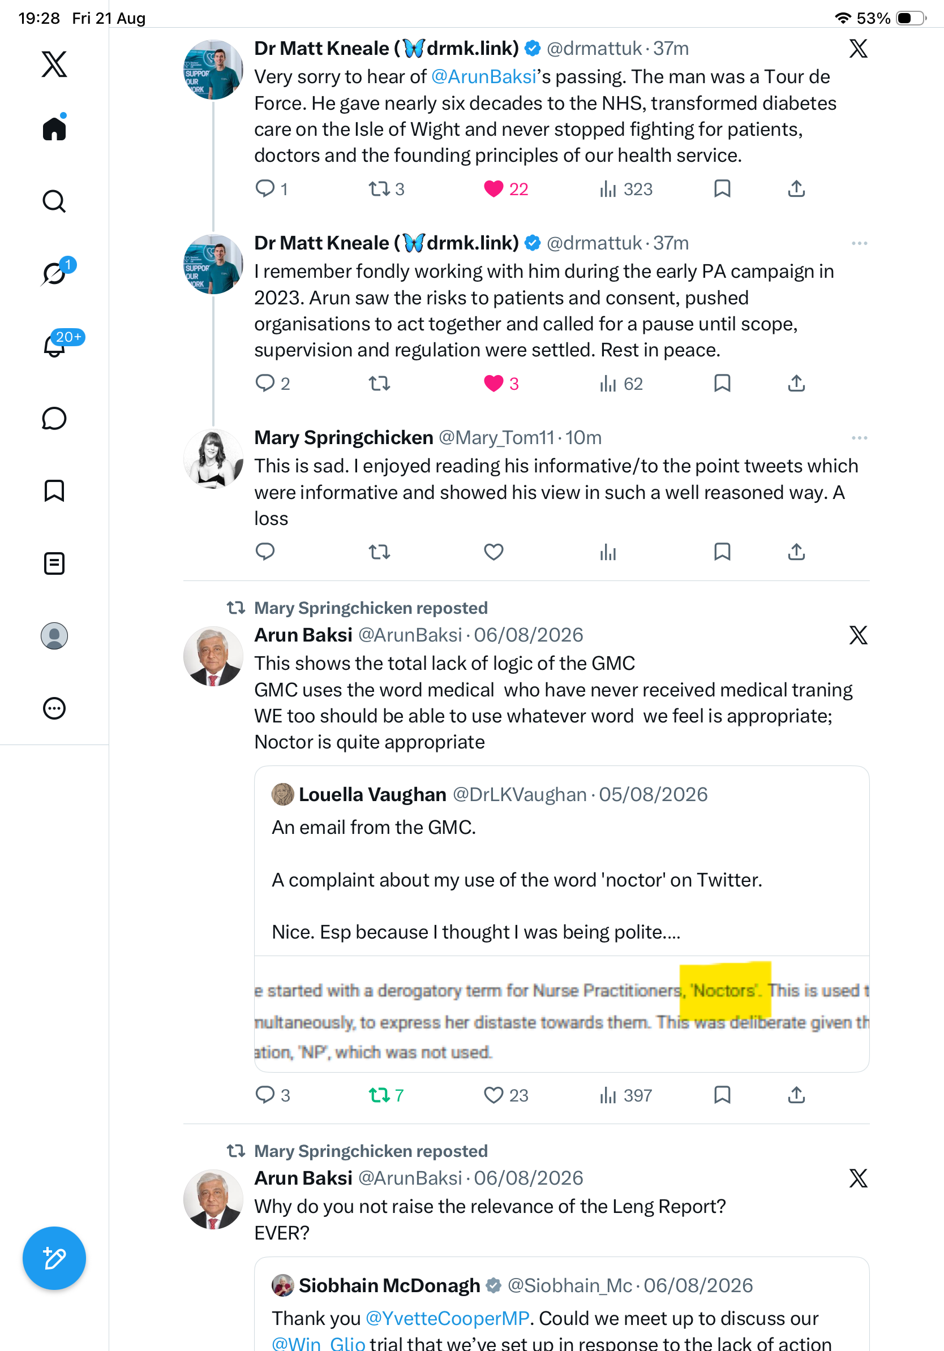Like Mary Springchicken's reply
944x1351 pixels.
[493, 552]
